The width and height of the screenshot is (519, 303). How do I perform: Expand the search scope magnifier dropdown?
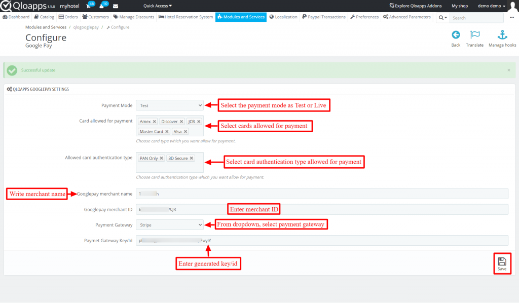(x=443, y=18)
